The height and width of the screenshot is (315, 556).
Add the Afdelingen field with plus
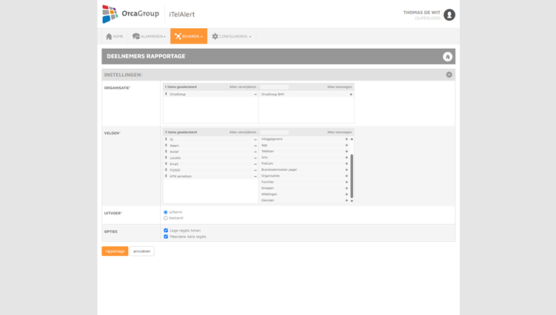tap(346, 194)
